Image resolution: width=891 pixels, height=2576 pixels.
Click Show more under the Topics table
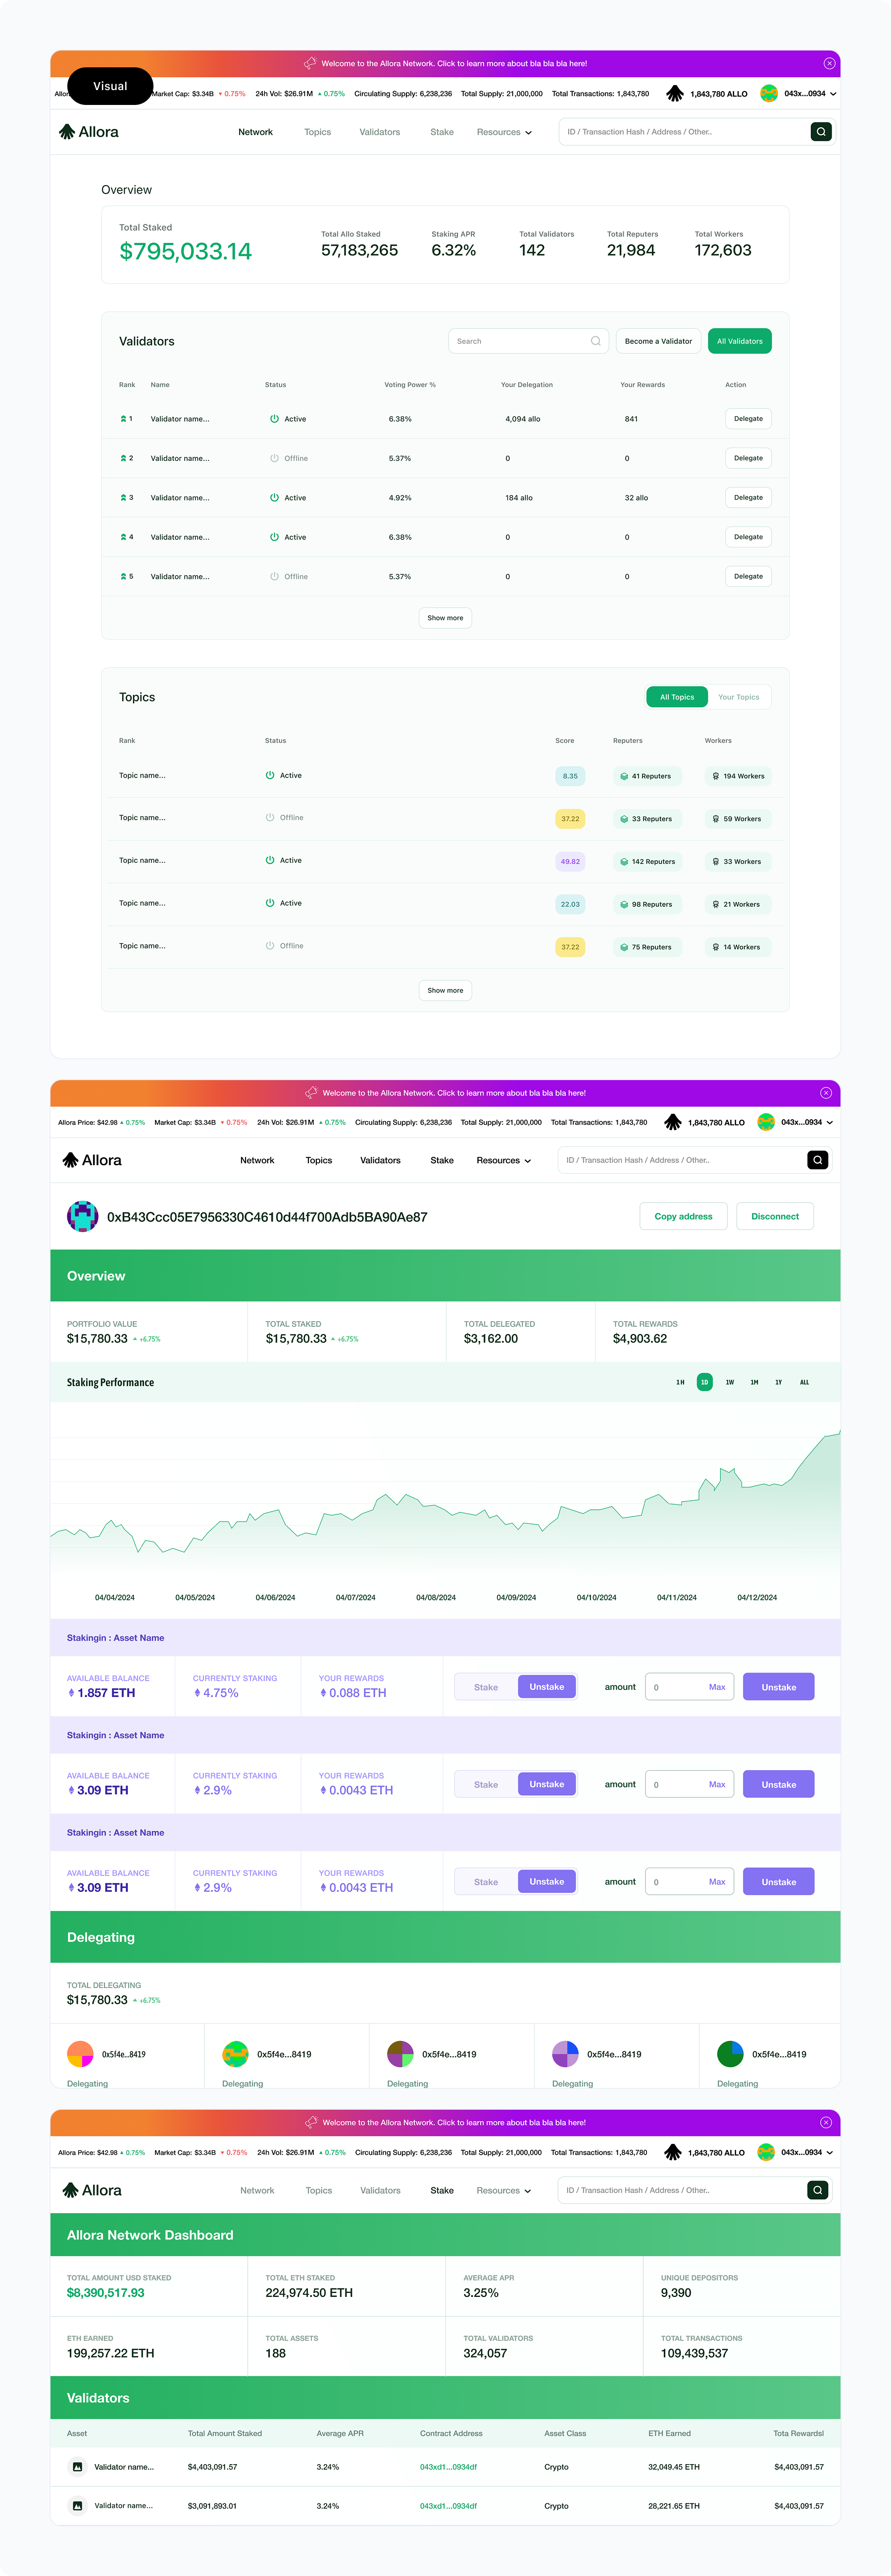pyautogui.click(x=445, y=990)
